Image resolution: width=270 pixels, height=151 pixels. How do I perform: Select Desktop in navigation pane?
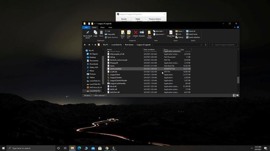click(x=93, y=57)
